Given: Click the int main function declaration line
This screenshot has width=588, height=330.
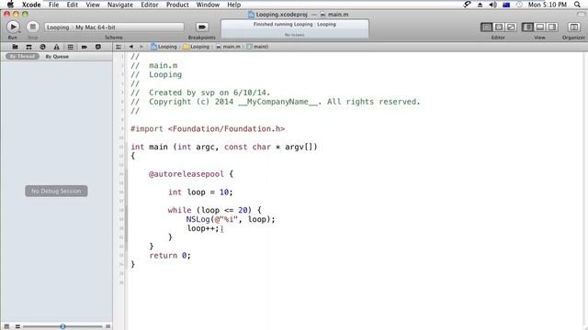Looking at the screenshot, I should (224, 147).
